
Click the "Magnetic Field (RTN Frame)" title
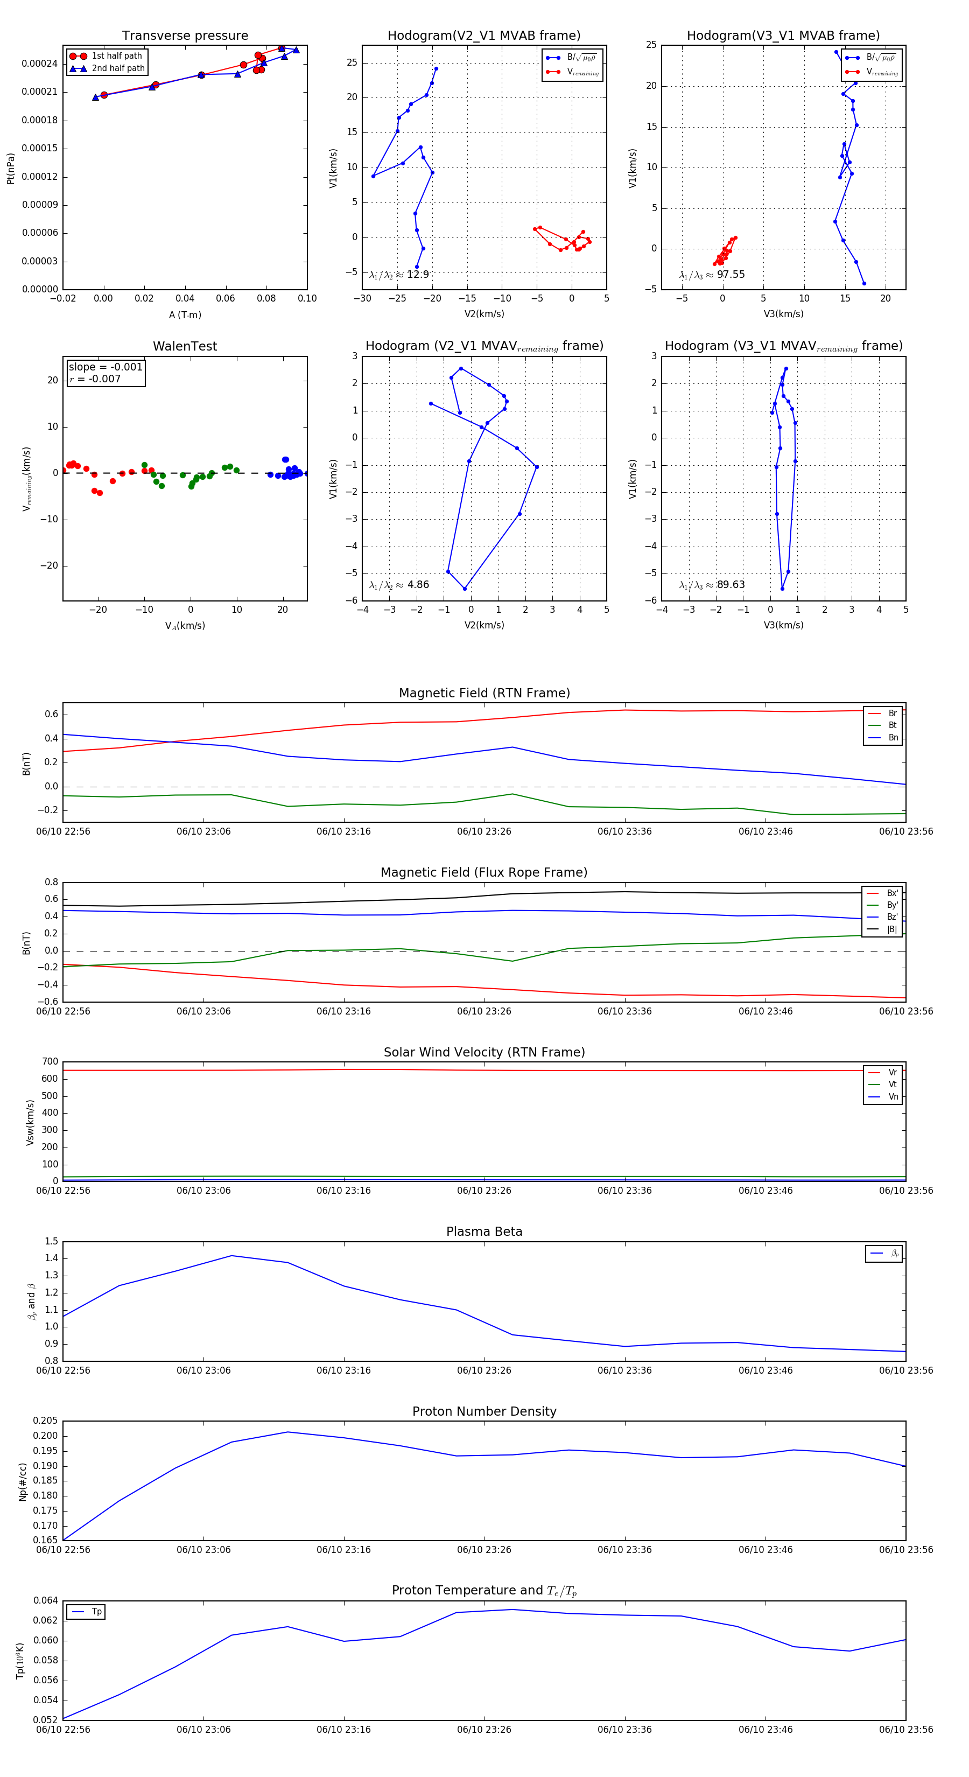click(484, 693)
